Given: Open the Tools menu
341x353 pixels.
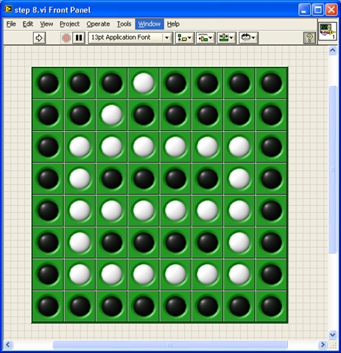Looking at the screenshot, I should click(124, 24).
